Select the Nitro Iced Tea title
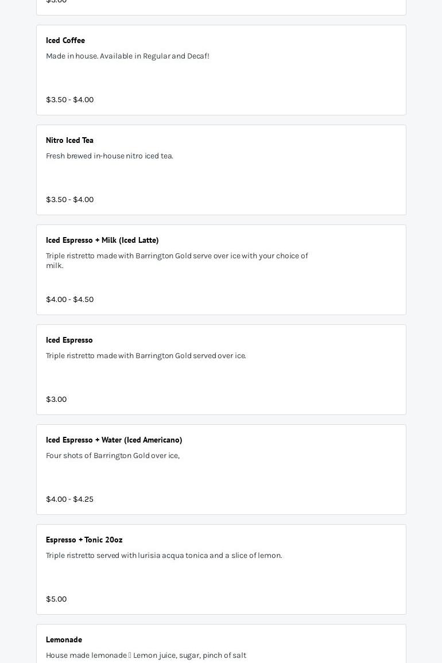This screenshot has width=442, height=663. [x=69, y=140]
